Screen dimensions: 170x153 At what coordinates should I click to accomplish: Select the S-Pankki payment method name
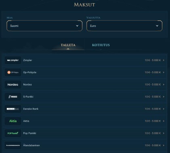click(x=28, y=97)
